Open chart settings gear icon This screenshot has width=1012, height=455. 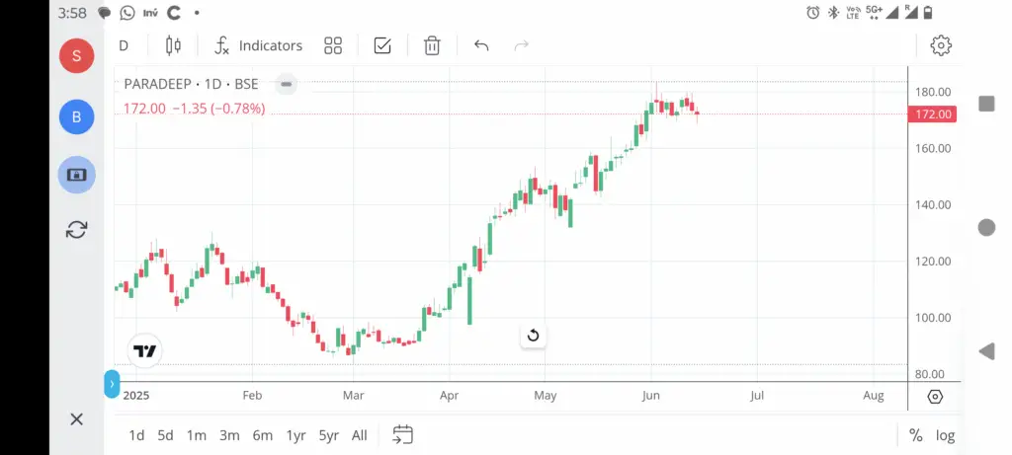(x=941, y=45)
